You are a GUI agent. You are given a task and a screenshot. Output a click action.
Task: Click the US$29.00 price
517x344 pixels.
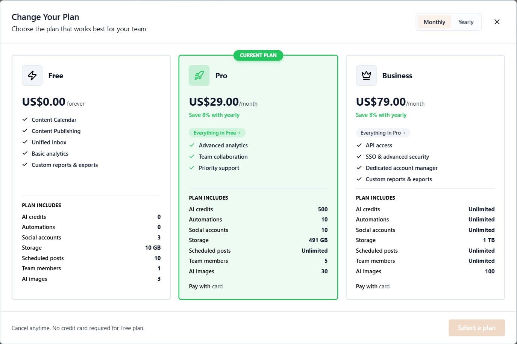pyautogui.click(x=214, y=102)
